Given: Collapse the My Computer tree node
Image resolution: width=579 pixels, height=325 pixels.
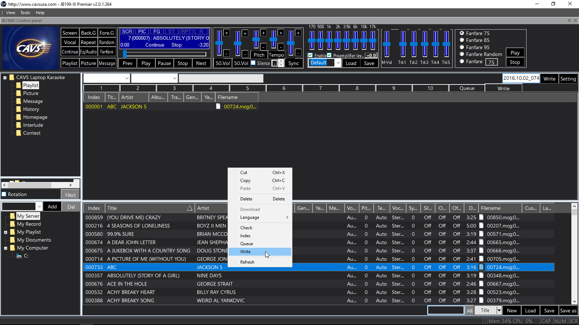Looking at the screenshot, I should tap(5, 248).
